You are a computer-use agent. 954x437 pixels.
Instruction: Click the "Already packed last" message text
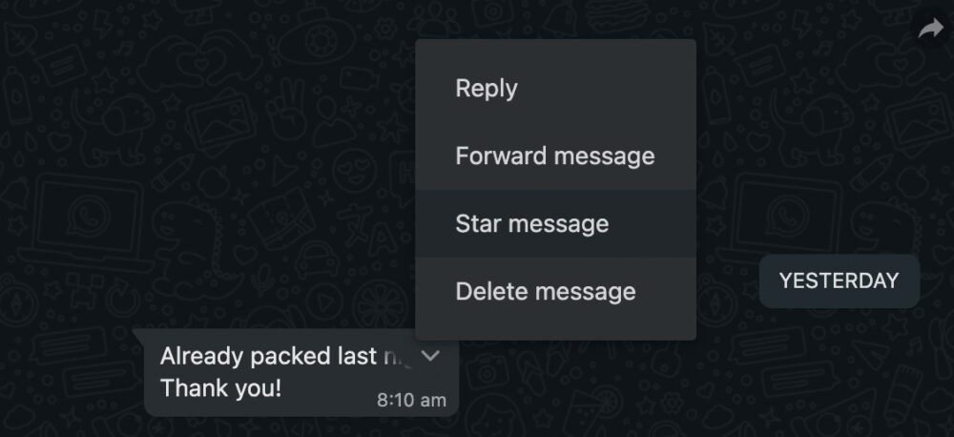click(268, 356)
